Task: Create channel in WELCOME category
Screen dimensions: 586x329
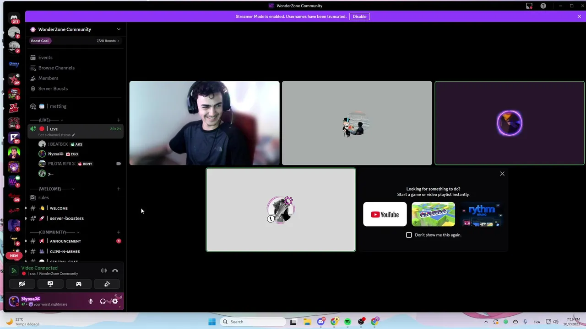Action: 119,189
